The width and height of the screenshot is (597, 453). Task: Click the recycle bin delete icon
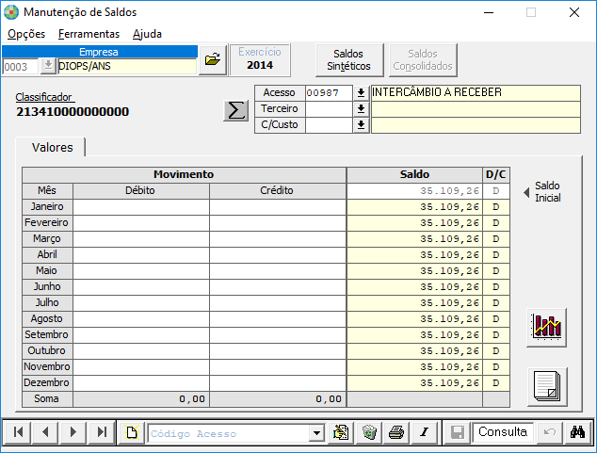tap(369, 432)
